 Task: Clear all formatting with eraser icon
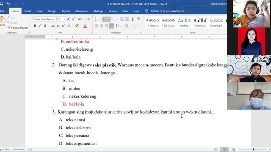[88, 19]
